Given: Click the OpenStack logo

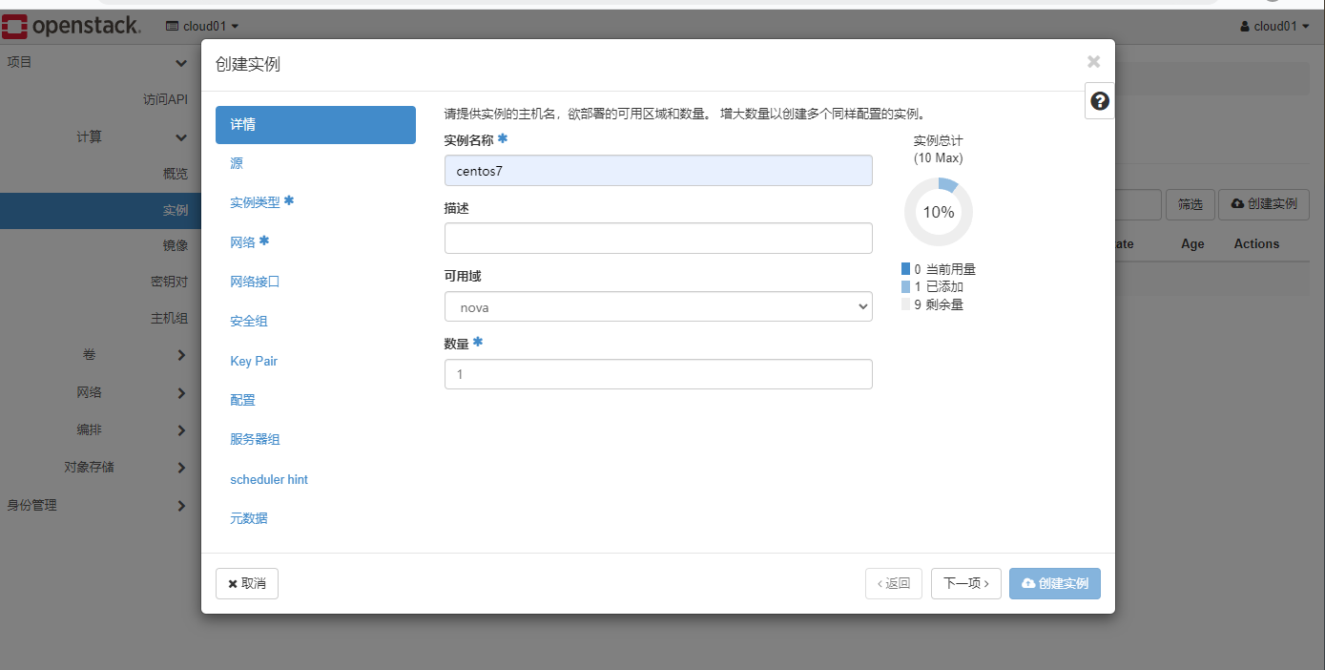Looking at the screenshot, I should tap(72, 26).
